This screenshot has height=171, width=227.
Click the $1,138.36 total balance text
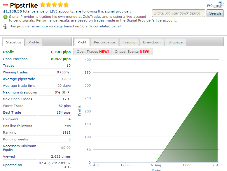click(x=67, y=11)
